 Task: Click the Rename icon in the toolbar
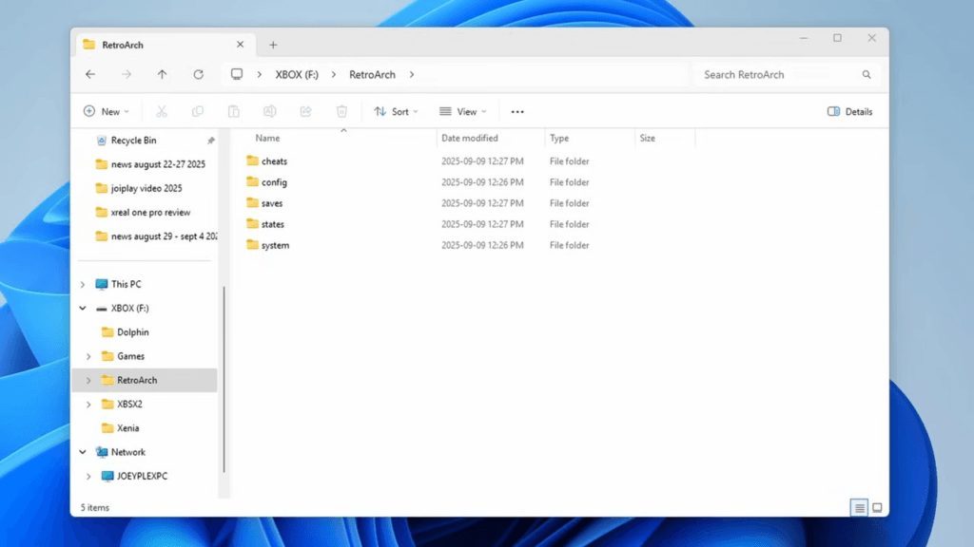point(270,111)
